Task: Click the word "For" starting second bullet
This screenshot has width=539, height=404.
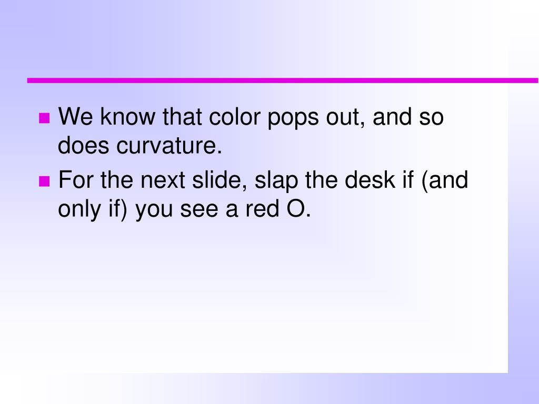Action: click(76, 179)
